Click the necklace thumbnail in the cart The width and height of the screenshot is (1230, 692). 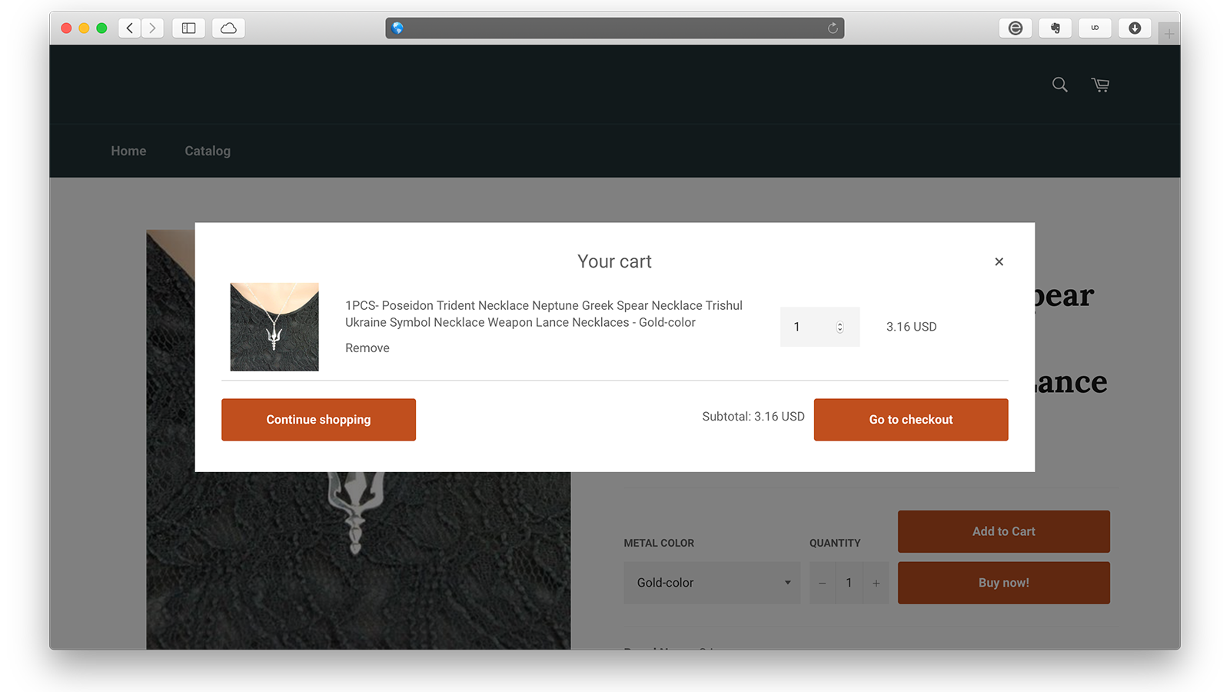(274, 327)
